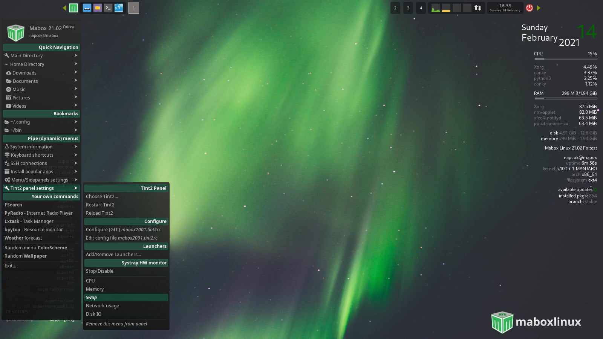Click the green Mabox menu icon
Screen dimensions: 603x339
pyautogui.click(x=73, y=8)
